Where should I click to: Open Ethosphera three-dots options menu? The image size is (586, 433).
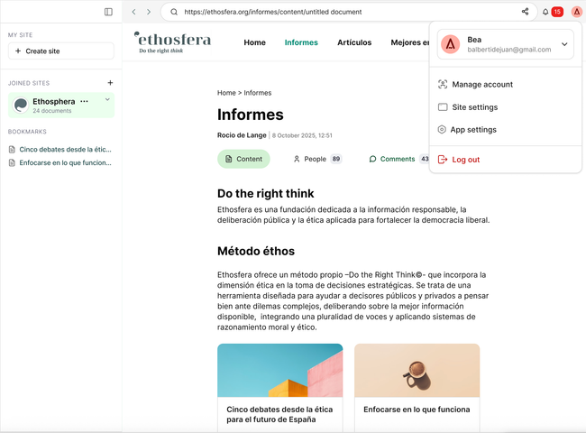click(x=84, y=102)
